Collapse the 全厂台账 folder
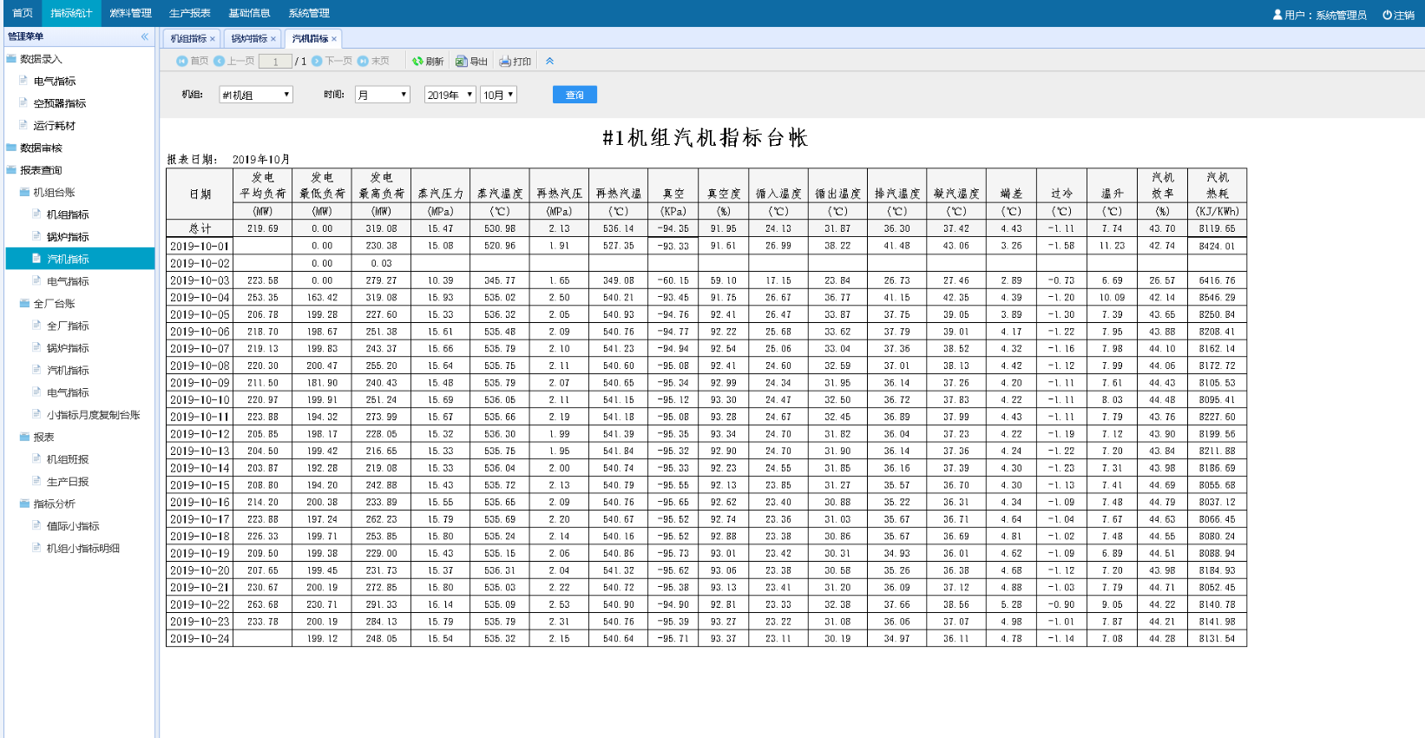This screenshot has width=1425, height=738. [54, 304]
